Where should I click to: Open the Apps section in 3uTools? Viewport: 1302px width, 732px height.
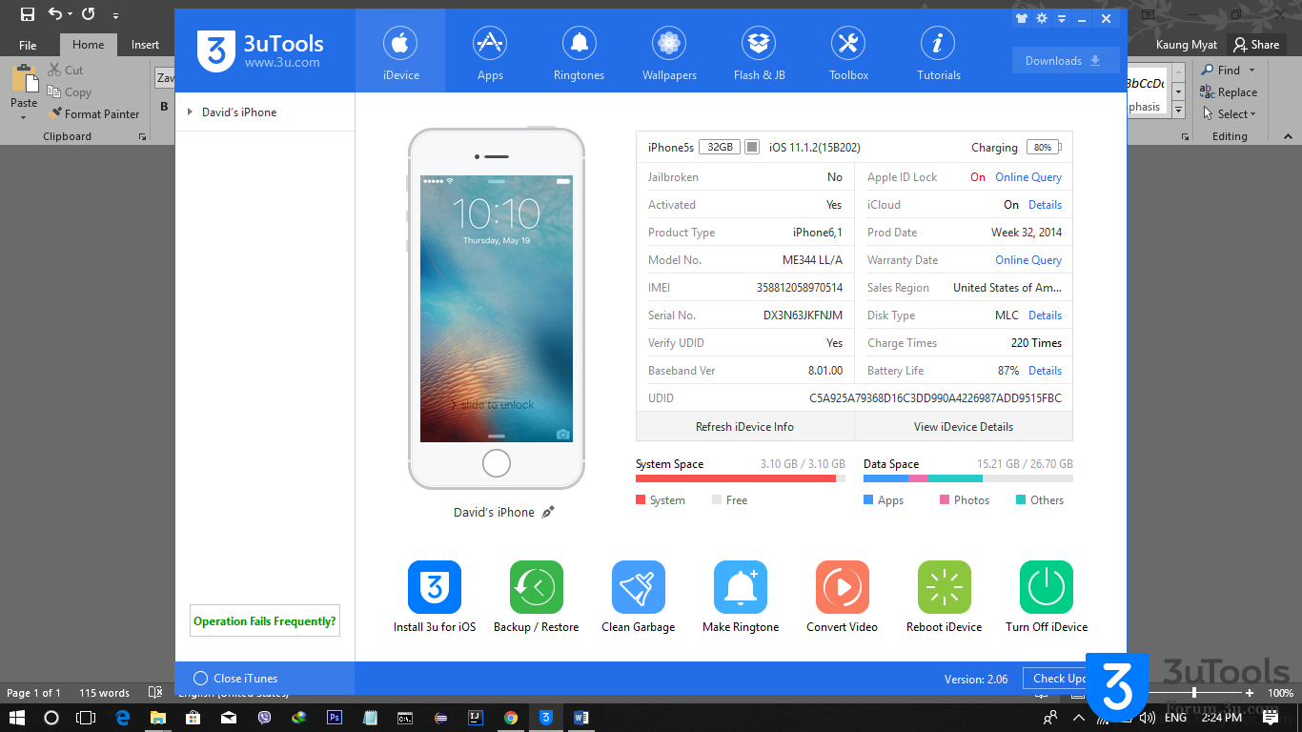(490, 53)
